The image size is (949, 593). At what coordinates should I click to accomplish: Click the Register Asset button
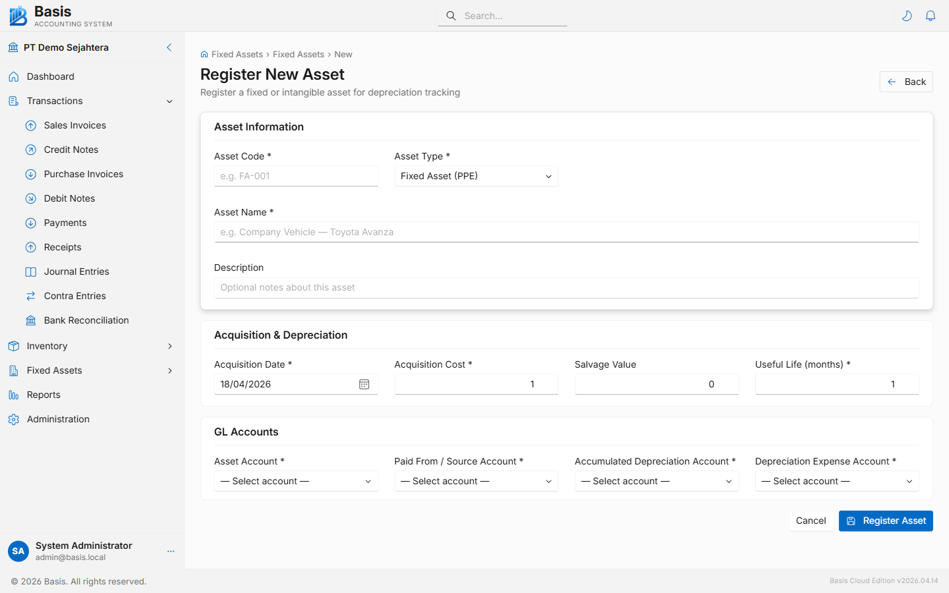click(886, 521)
